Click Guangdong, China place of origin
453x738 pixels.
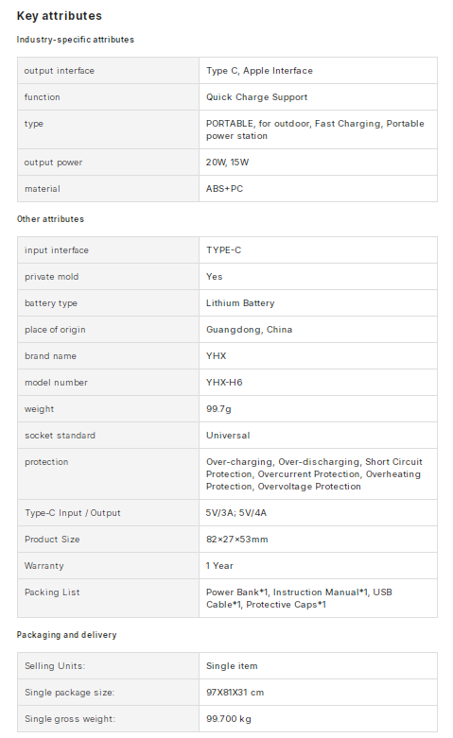249,330
